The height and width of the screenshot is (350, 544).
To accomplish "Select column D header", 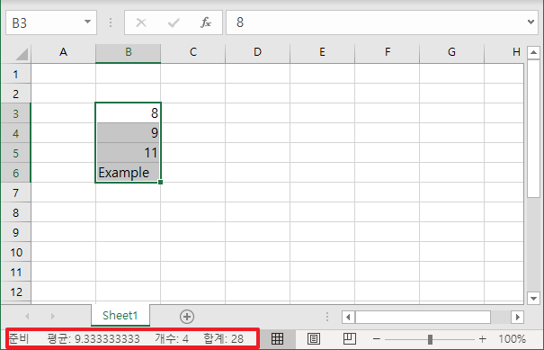I will 257,53.
